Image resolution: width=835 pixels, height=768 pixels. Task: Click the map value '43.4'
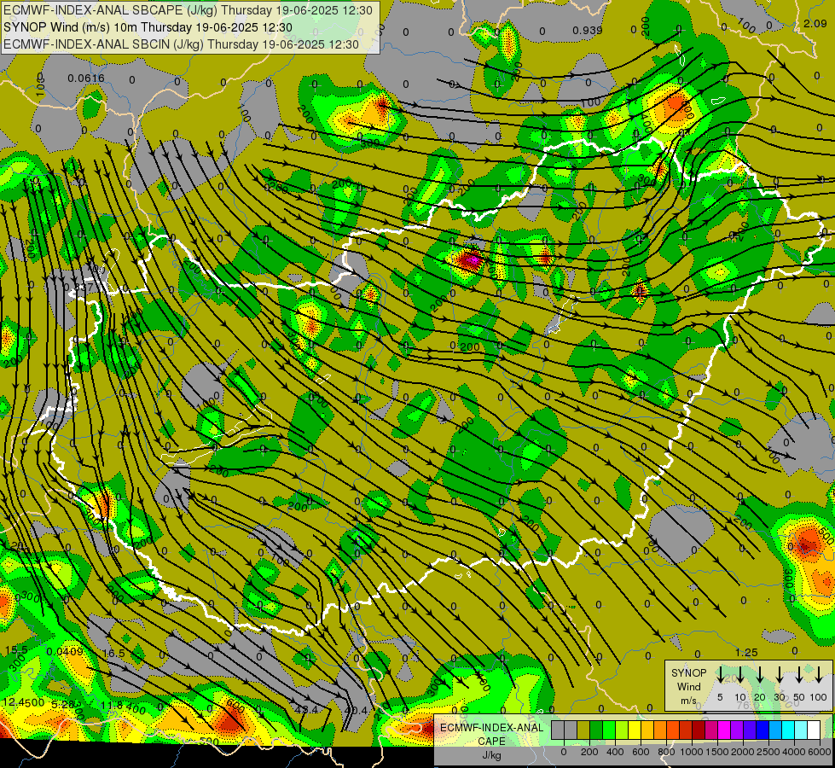[306, 710]
